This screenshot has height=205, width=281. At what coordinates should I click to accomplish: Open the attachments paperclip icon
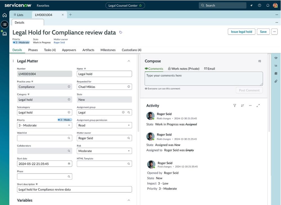click(276, 81)
